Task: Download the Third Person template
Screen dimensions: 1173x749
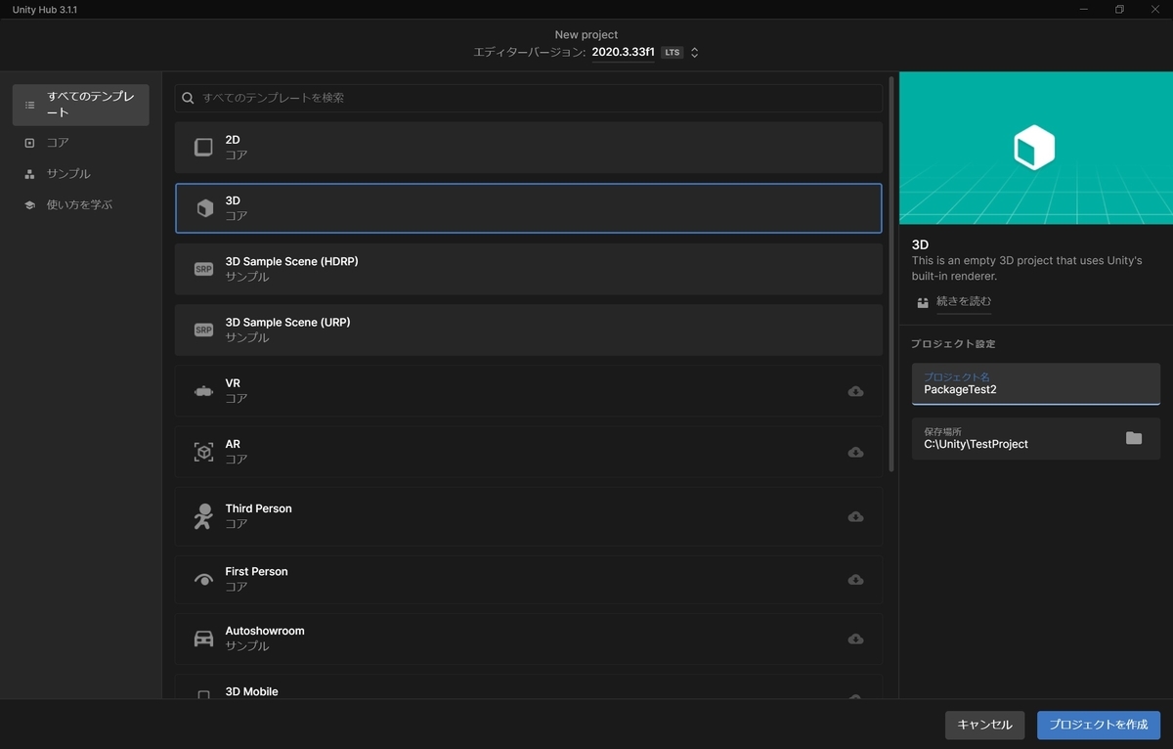Action: (x=855, y=516)
